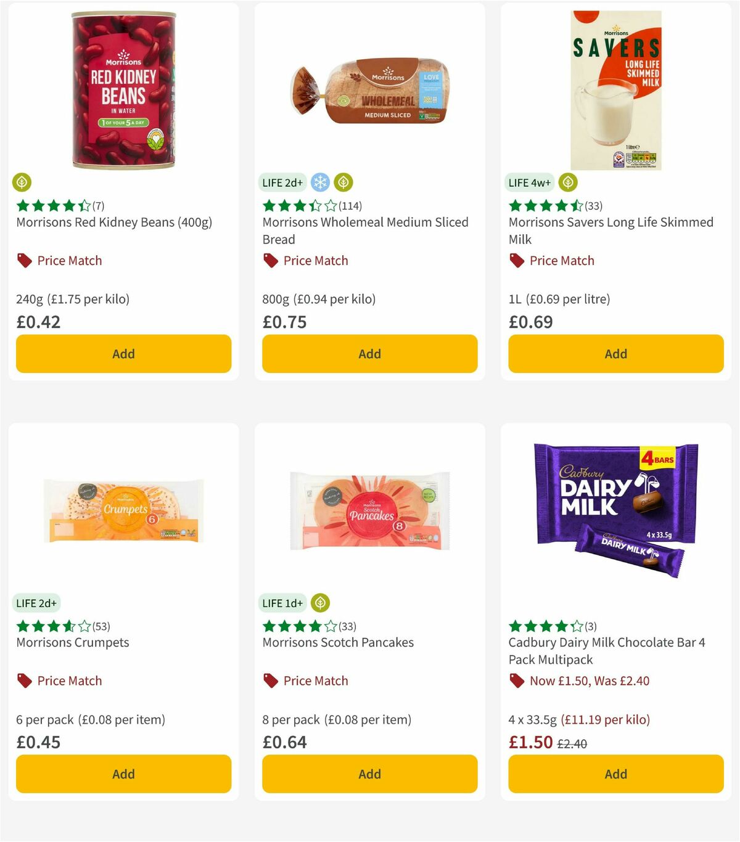This screenshot has height=842, width=740.
Task: Click the Price Match tag icon under Savers Milk
Action: [x=516, y=261]
